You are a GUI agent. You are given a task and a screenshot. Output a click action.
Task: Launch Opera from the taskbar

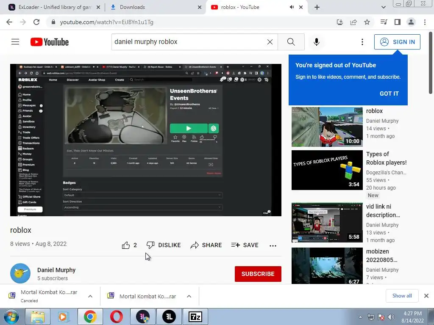point(117,317)
